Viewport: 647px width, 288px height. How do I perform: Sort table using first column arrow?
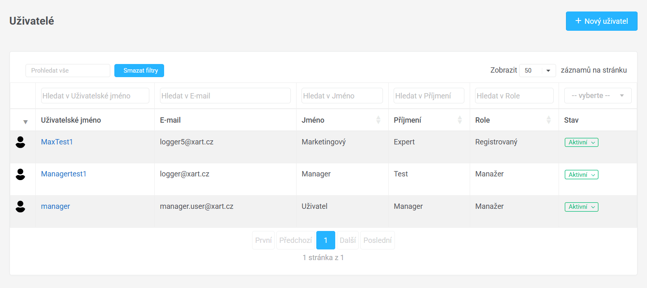[x=26, y=122]
